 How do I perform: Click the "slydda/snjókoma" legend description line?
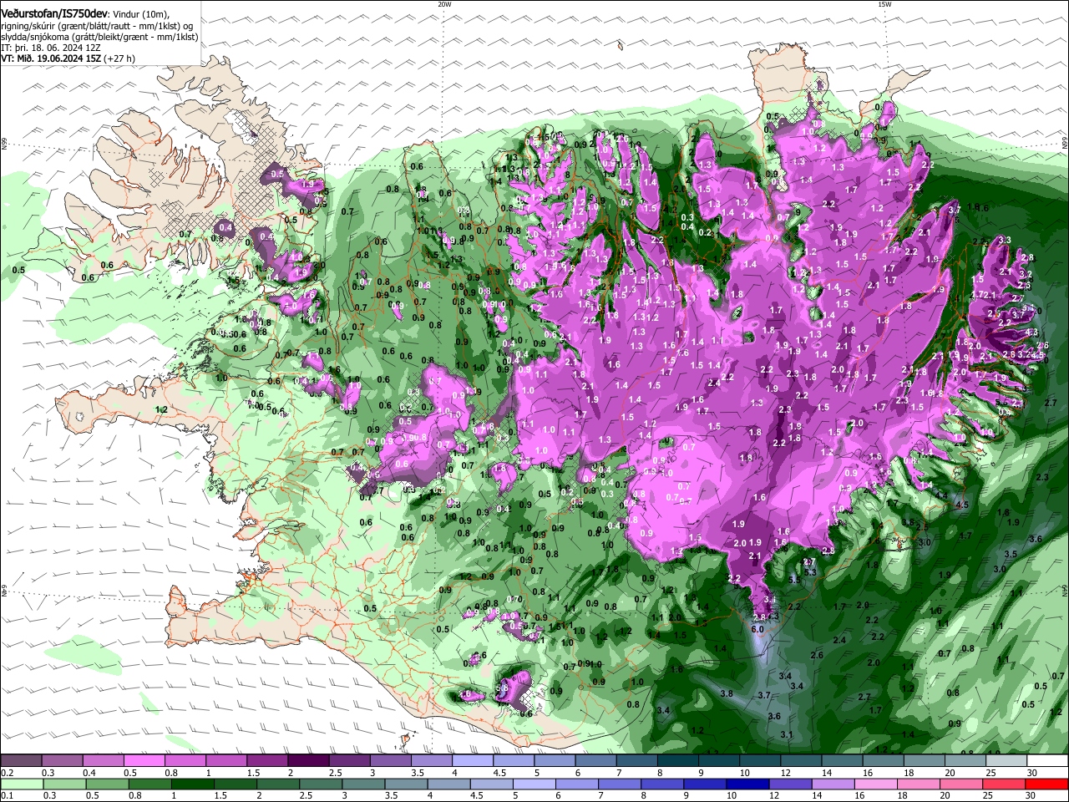coord(99,37)
